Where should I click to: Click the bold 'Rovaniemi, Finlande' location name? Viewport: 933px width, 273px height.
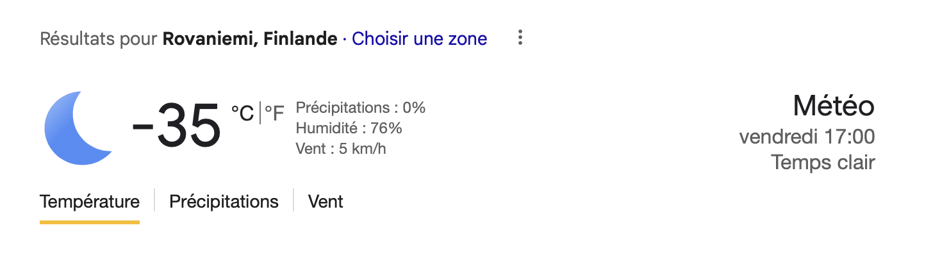(x=250, y=38)
